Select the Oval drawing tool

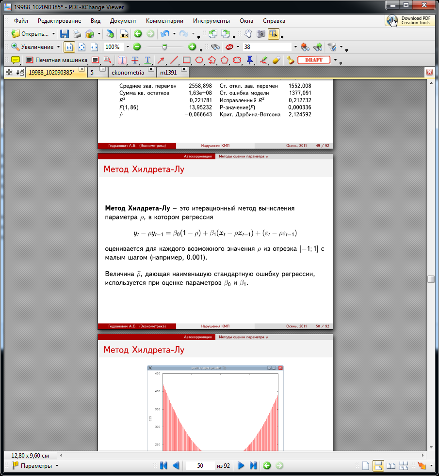pyautogui.click(x=199, y=60)
